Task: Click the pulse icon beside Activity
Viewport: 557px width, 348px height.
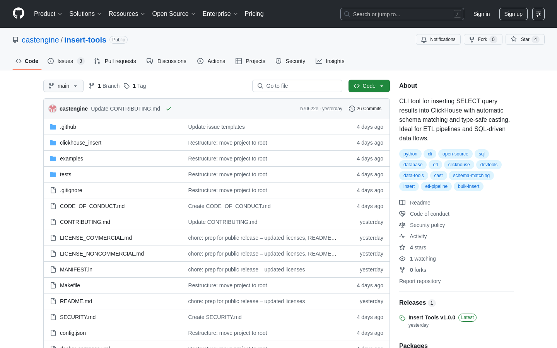Action: pyautogui.click(x=402, y=236)
